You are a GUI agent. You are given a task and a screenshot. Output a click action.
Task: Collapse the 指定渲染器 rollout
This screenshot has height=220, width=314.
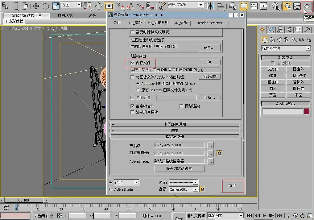coord(175,137)
